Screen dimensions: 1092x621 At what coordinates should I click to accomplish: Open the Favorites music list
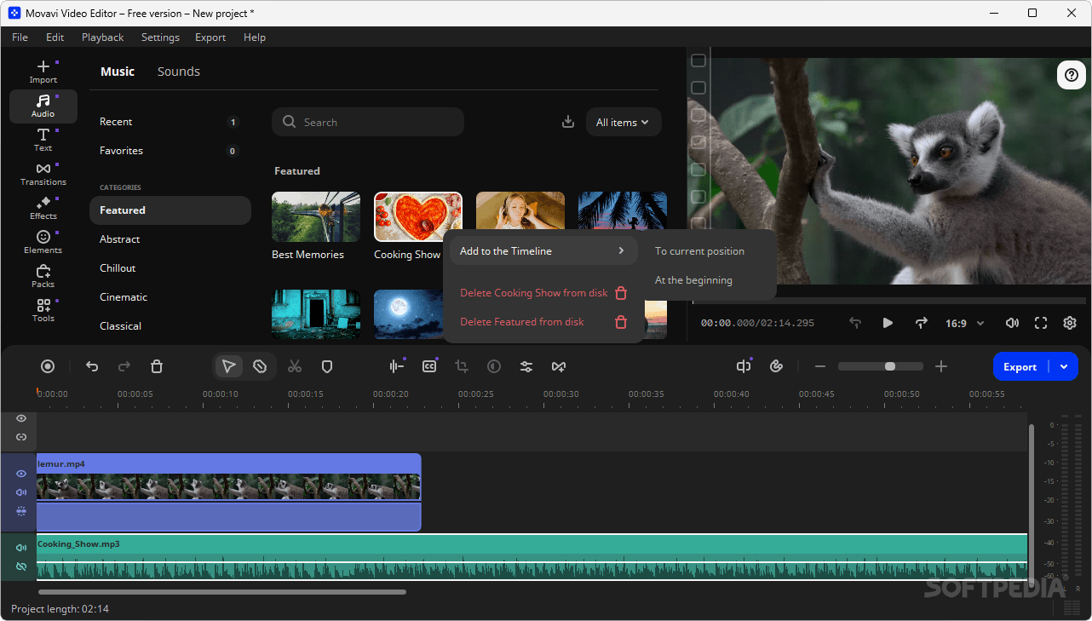[170, 151]
